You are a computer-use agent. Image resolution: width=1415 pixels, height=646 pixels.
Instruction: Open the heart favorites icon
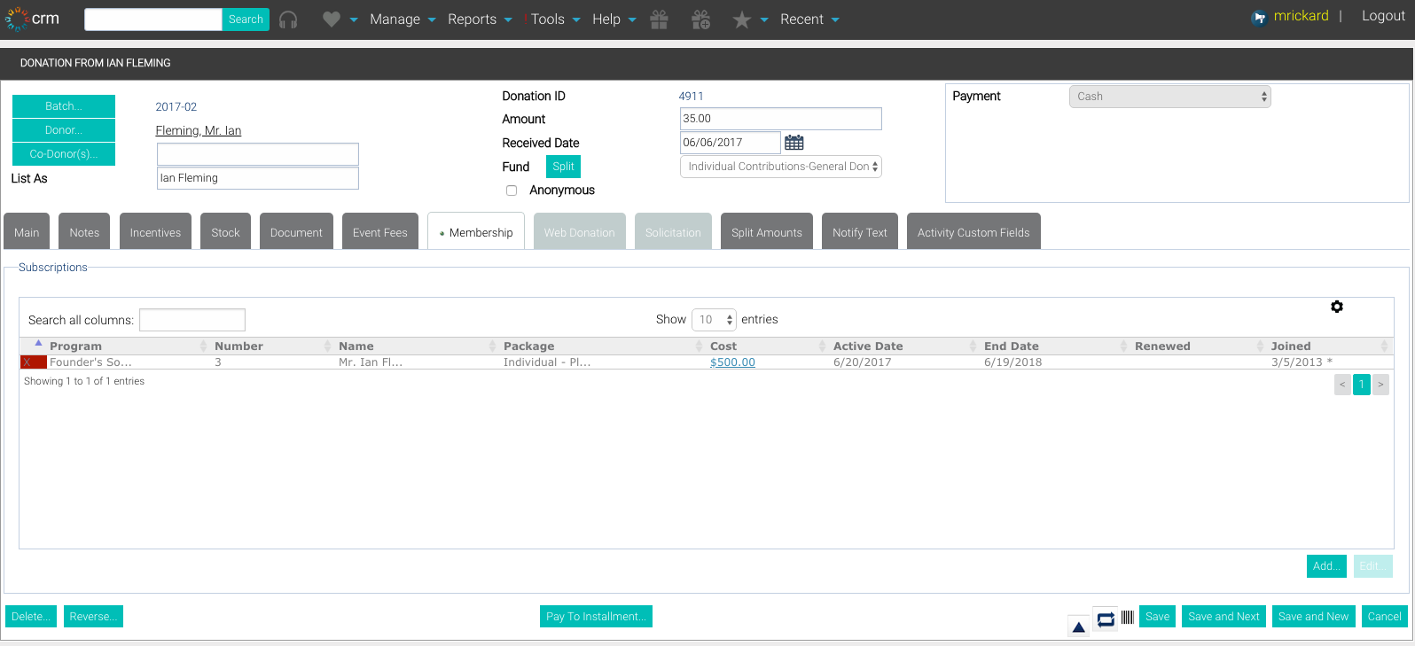coord(332,19)
